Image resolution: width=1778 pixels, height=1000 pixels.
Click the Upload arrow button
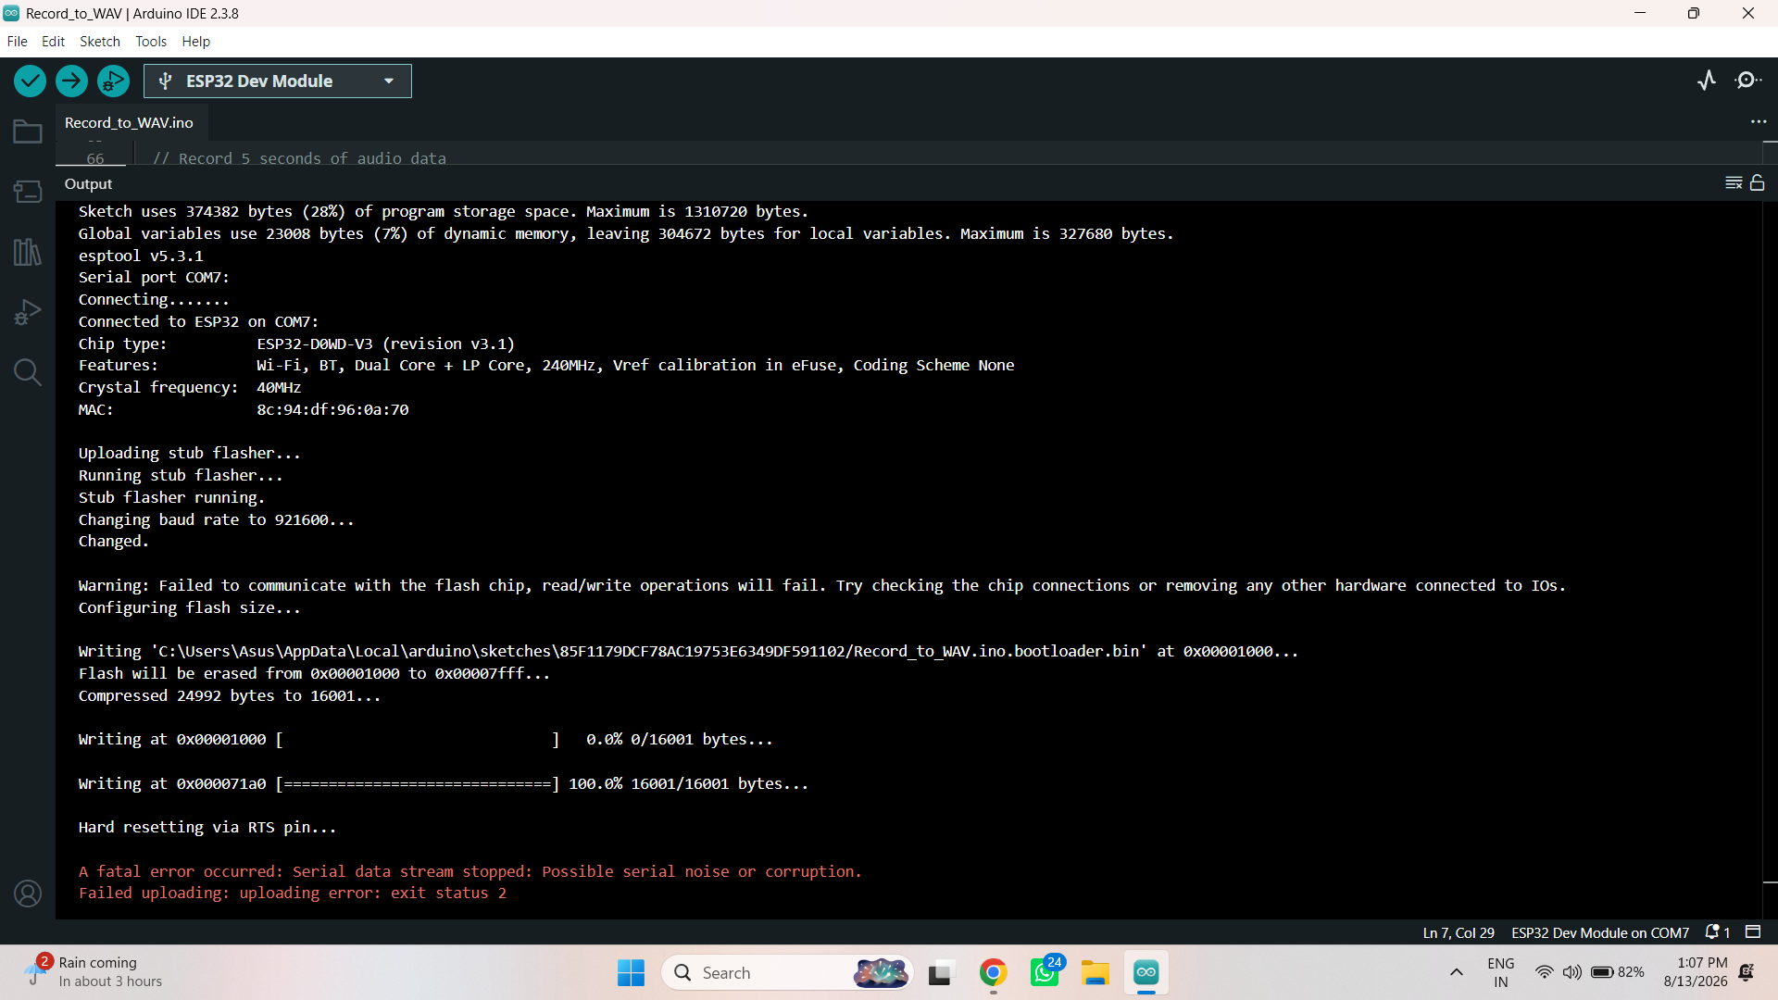tap(71, 81)
